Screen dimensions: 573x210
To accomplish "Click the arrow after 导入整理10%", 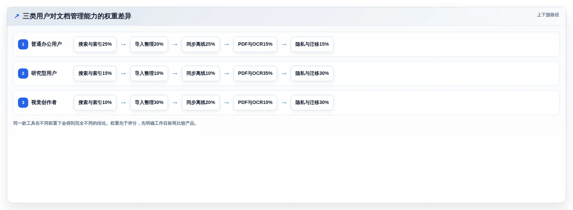I will tap(175, 73).
